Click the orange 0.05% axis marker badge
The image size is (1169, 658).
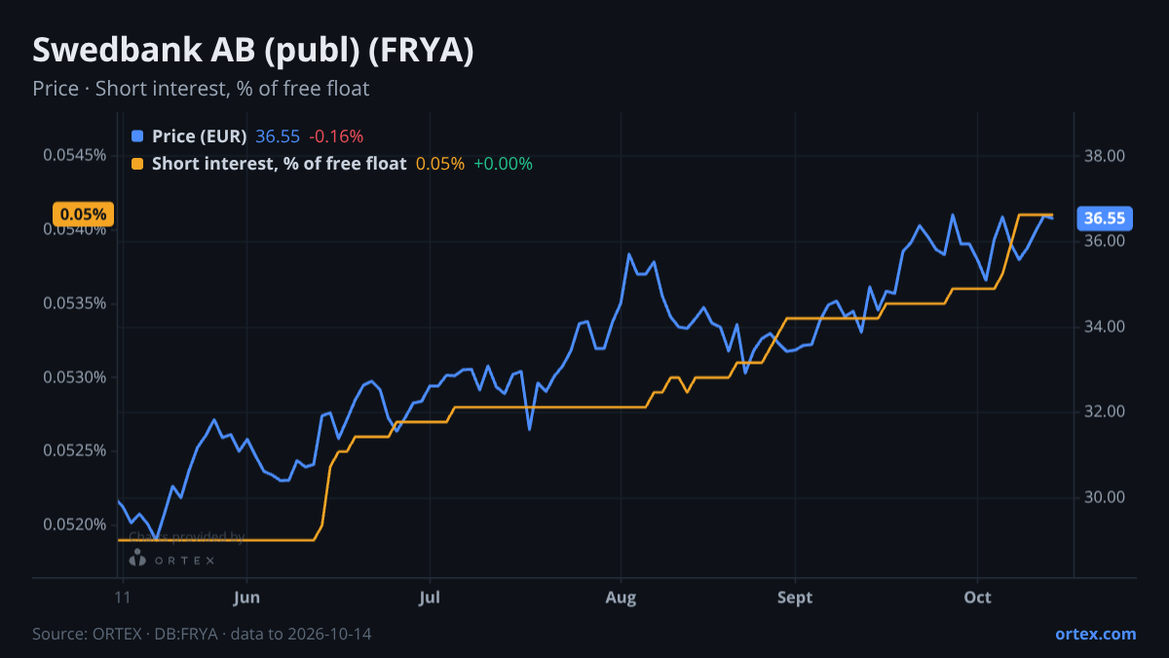point(84,214)
